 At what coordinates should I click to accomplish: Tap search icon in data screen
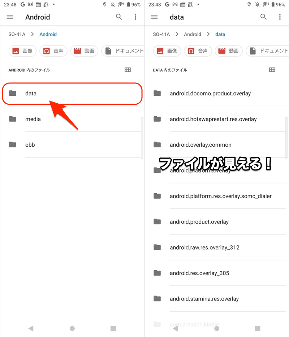263,17
